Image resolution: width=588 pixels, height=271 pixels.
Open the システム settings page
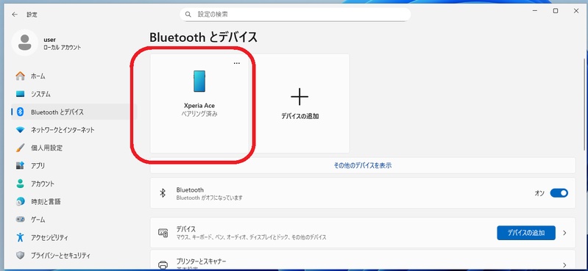pos(74,94)
